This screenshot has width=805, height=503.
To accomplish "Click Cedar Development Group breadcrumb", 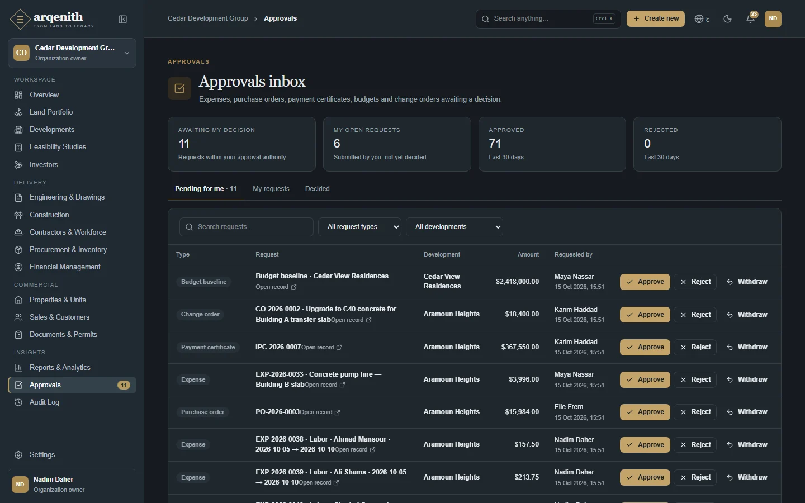I will pos(208,18).
